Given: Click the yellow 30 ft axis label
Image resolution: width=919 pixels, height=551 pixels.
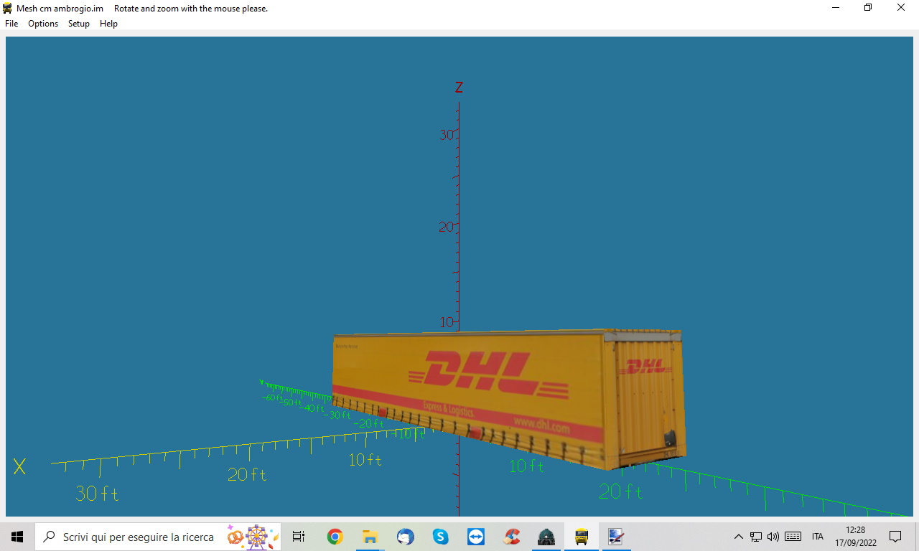Looking at the screenshot, I should [x=97, y=494].
